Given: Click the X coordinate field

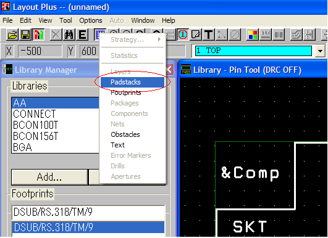Looking at the screenshot, I should 40,51.
